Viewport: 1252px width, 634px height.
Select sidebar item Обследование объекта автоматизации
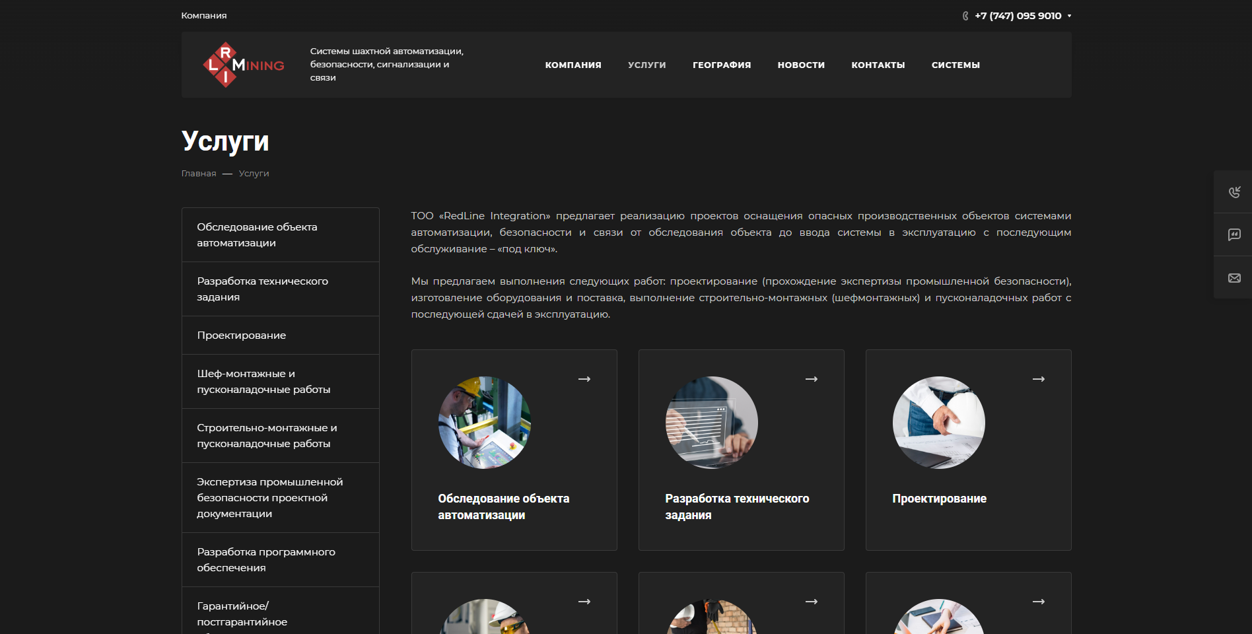coord(281,235)
